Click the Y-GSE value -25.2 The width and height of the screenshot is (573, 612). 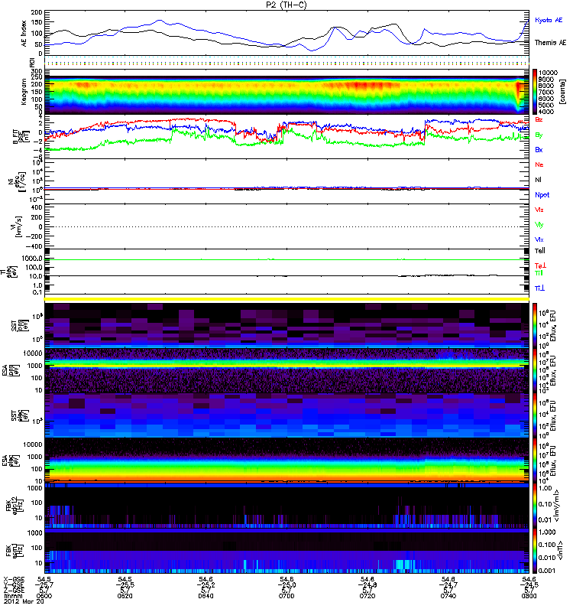pos(206,585)
